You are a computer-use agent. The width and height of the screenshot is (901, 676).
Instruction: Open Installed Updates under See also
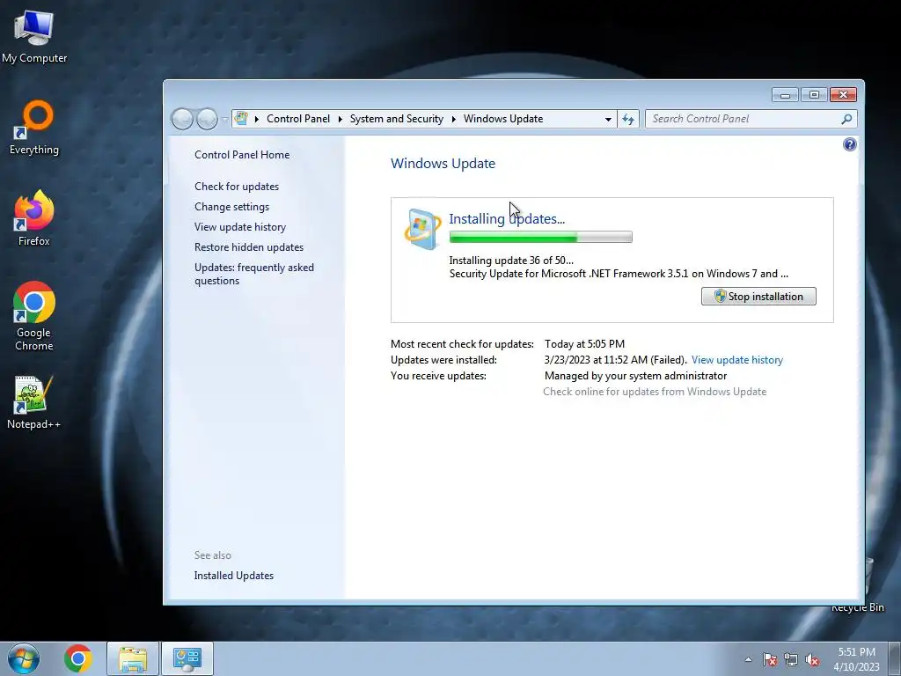point(234,576)
